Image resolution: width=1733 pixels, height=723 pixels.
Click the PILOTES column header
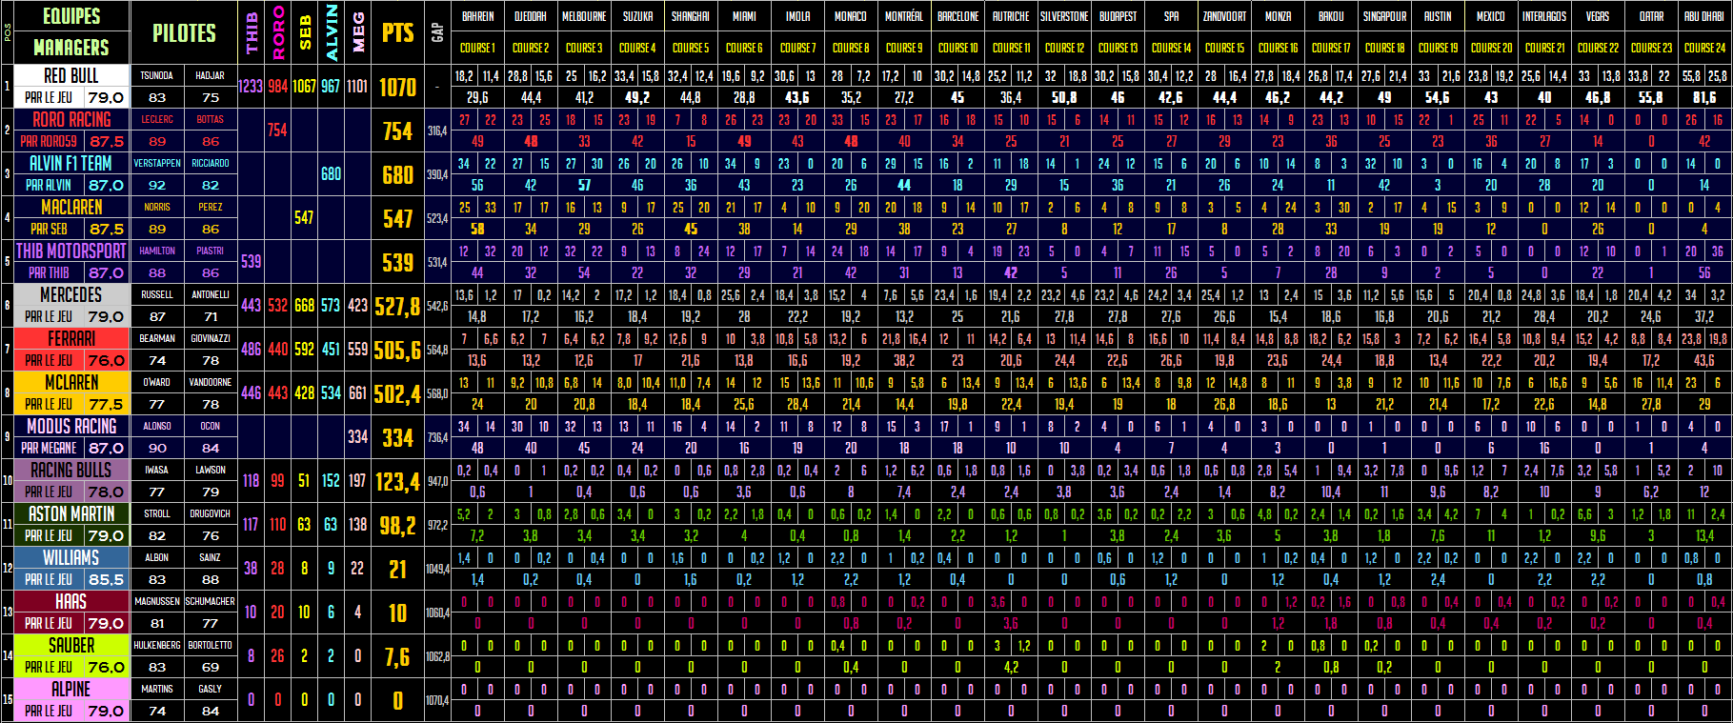tap(184, 33)
